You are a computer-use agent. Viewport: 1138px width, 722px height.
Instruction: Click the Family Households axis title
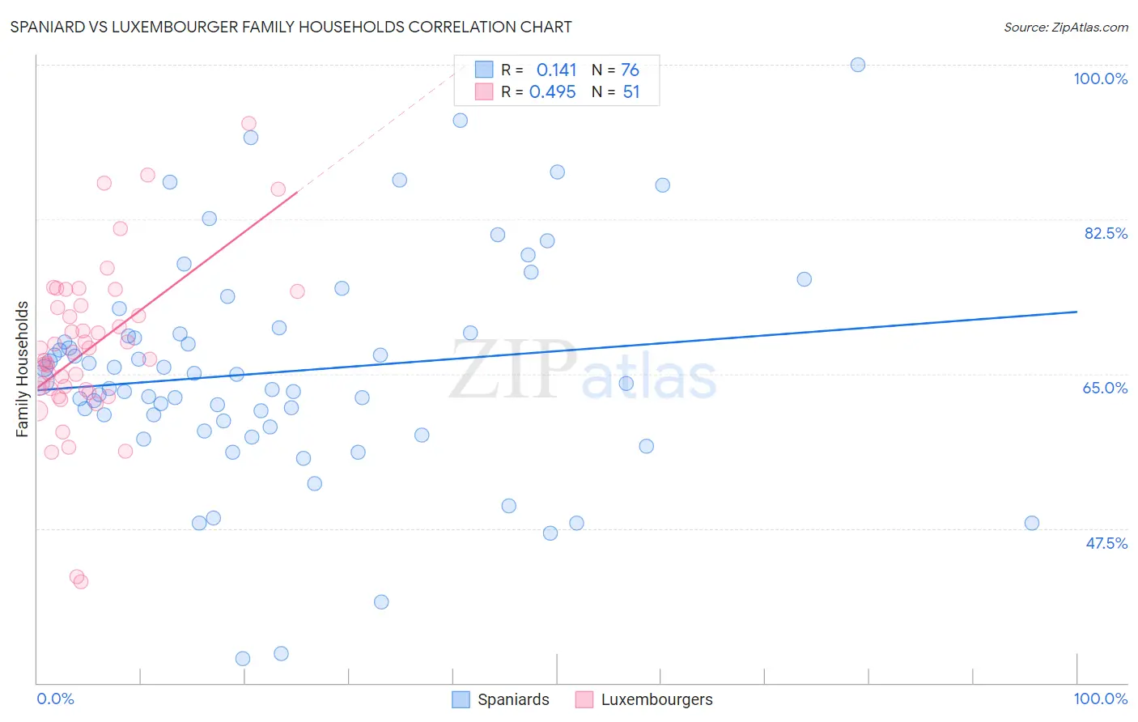22,369
